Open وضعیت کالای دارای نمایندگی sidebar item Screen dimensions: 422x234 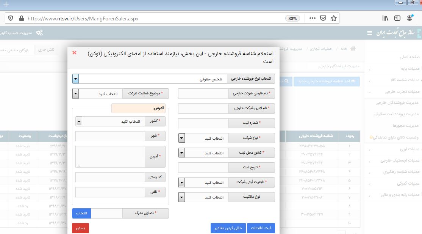click(395, 137)
